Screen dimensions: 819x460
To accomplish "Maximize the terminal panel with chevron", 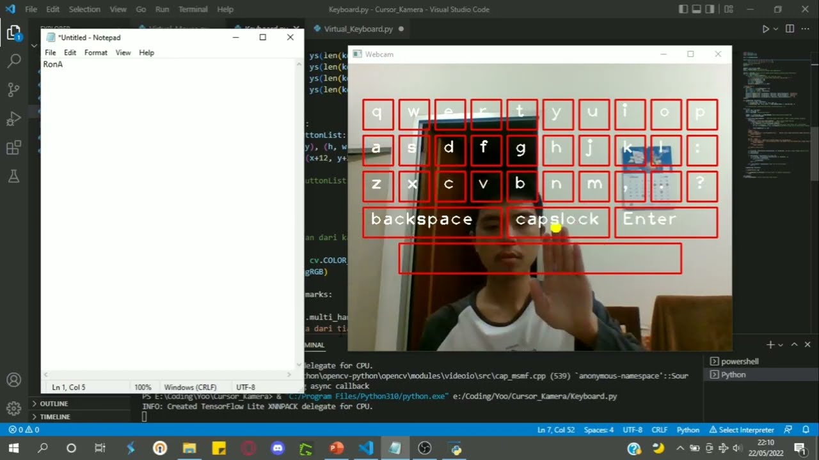I will pos(795,344).
